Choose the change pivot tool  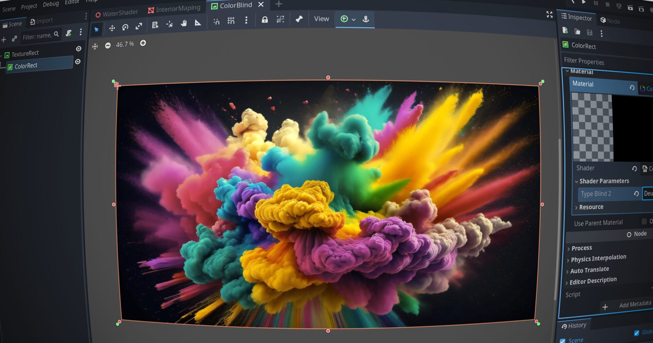[x=169, y=24]
